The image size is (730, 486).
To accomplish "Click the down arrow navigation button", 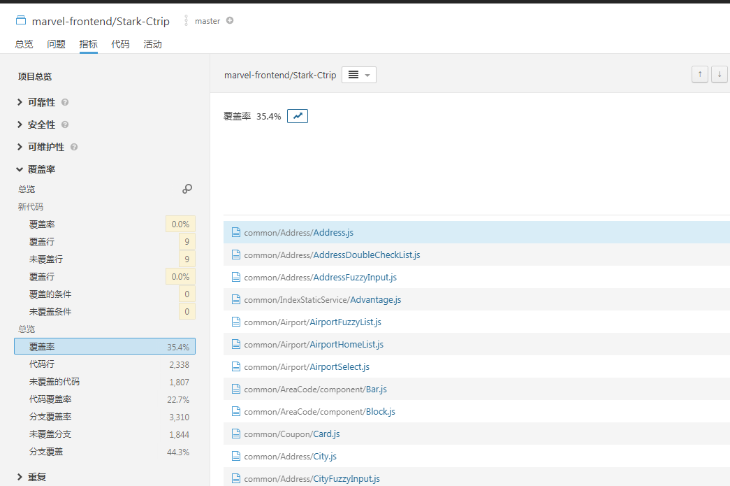I will (x=719, y=75).
